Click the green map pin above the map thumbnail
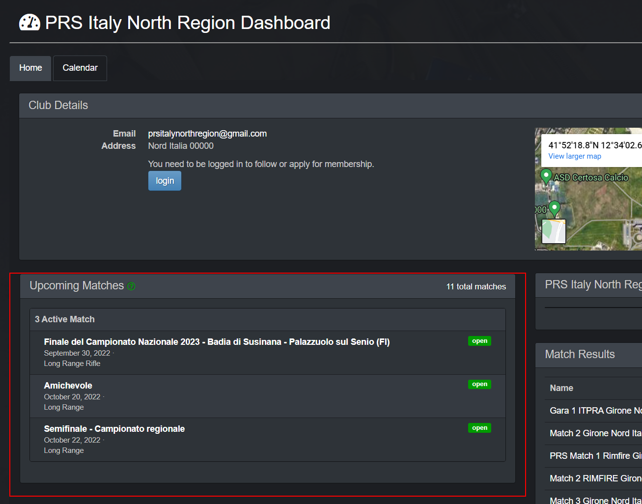The width and height of the screenshot is (642, 504). 555,208
